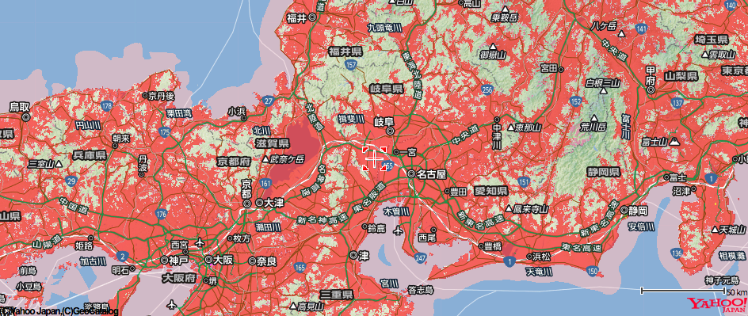Select the 名古屋 city marker
This screenshot has height=316, width=748.
[411, 174]
